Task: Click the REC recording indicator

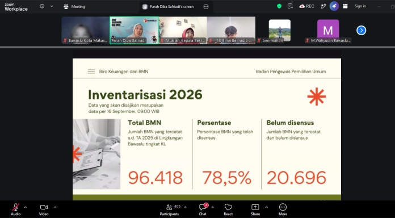Action: point(306,6)
